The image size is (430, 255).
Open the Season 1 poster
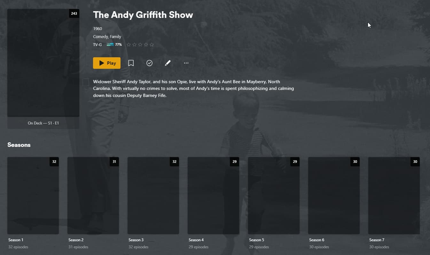pos(33,195)
